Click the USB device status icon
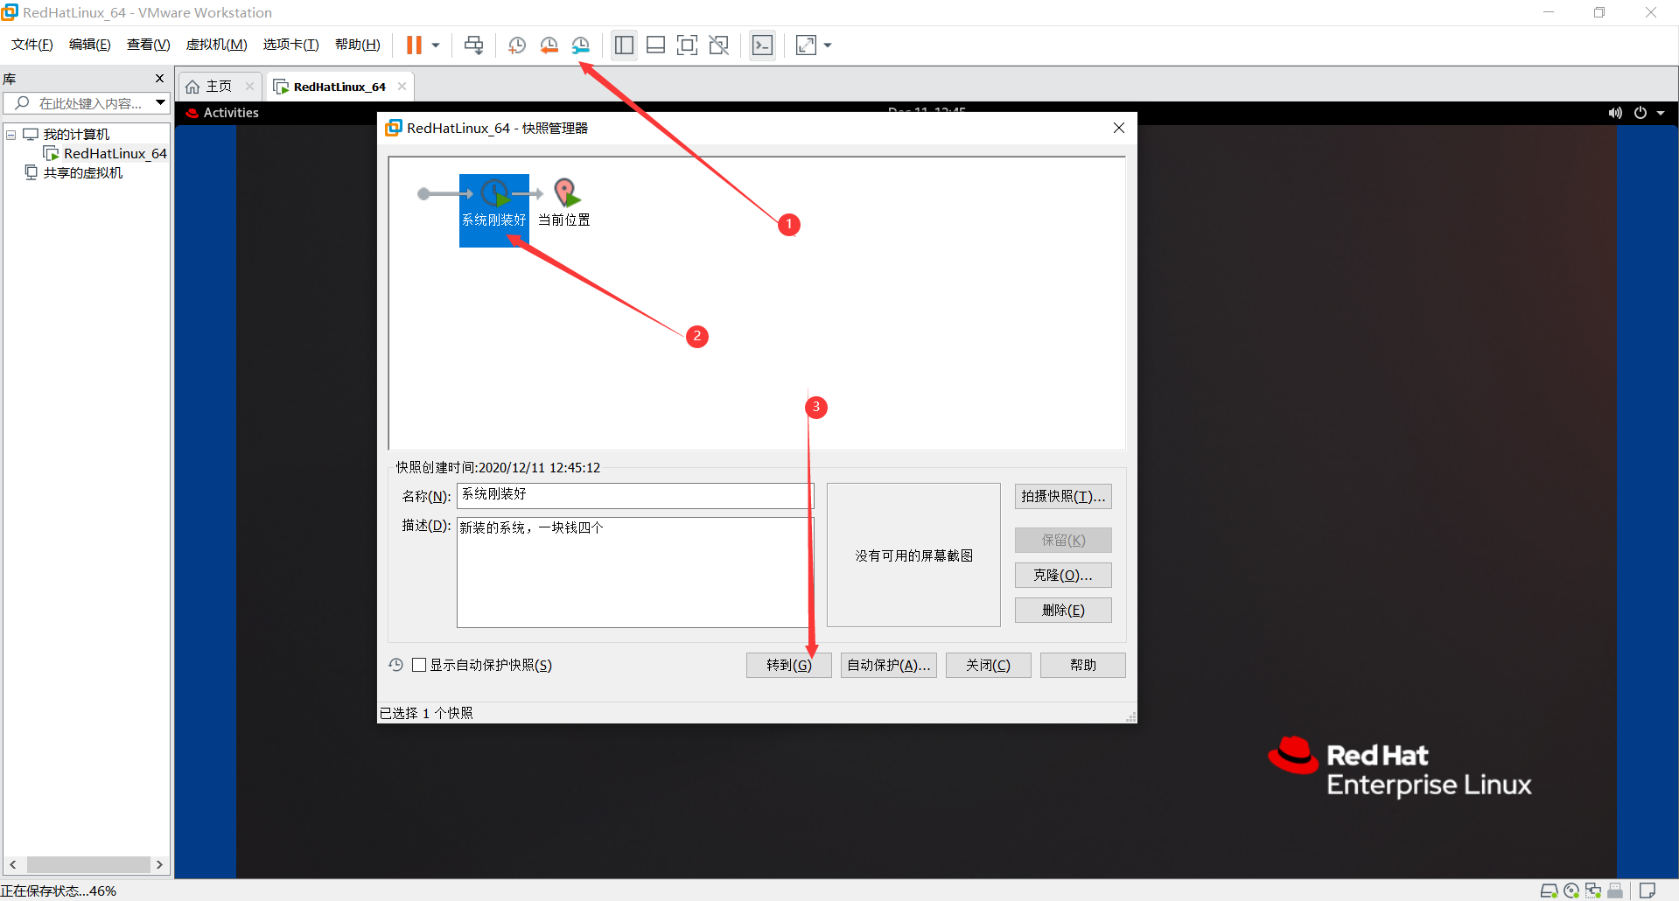 tap(1615, 891)
